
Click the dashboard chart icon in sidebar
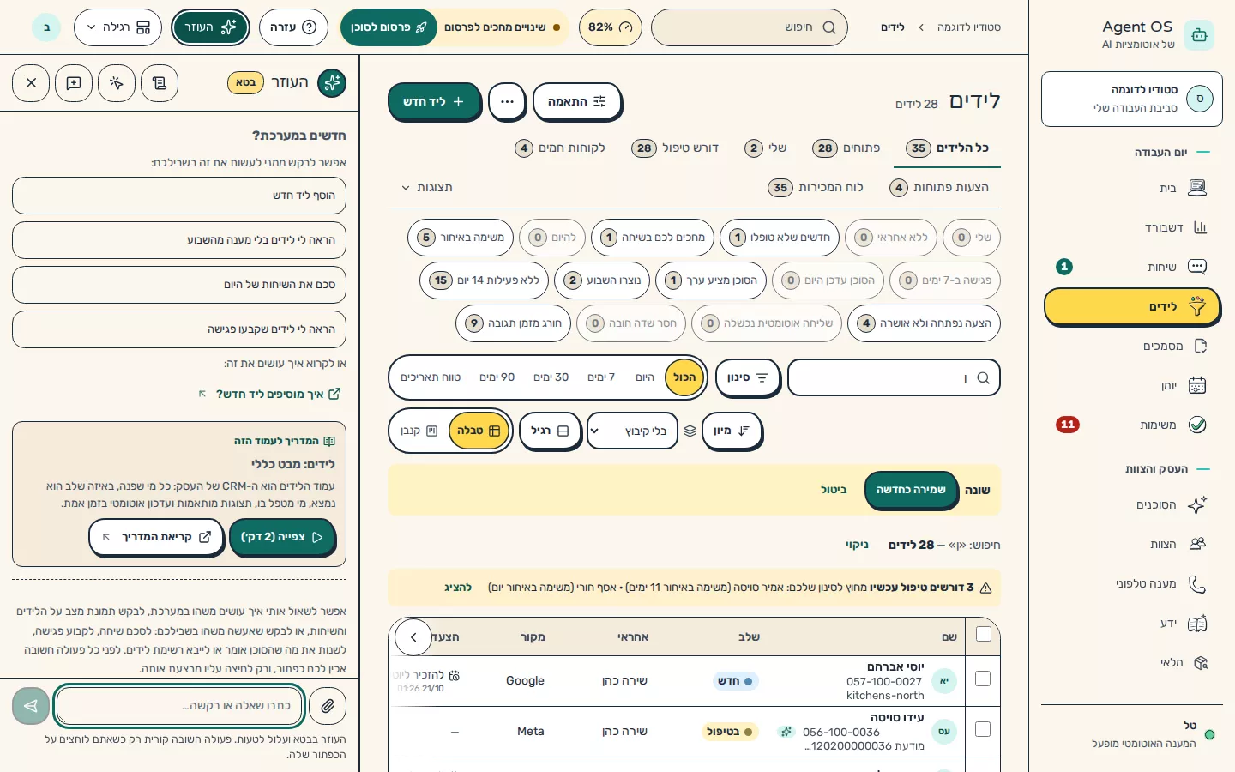(1200, 227)
